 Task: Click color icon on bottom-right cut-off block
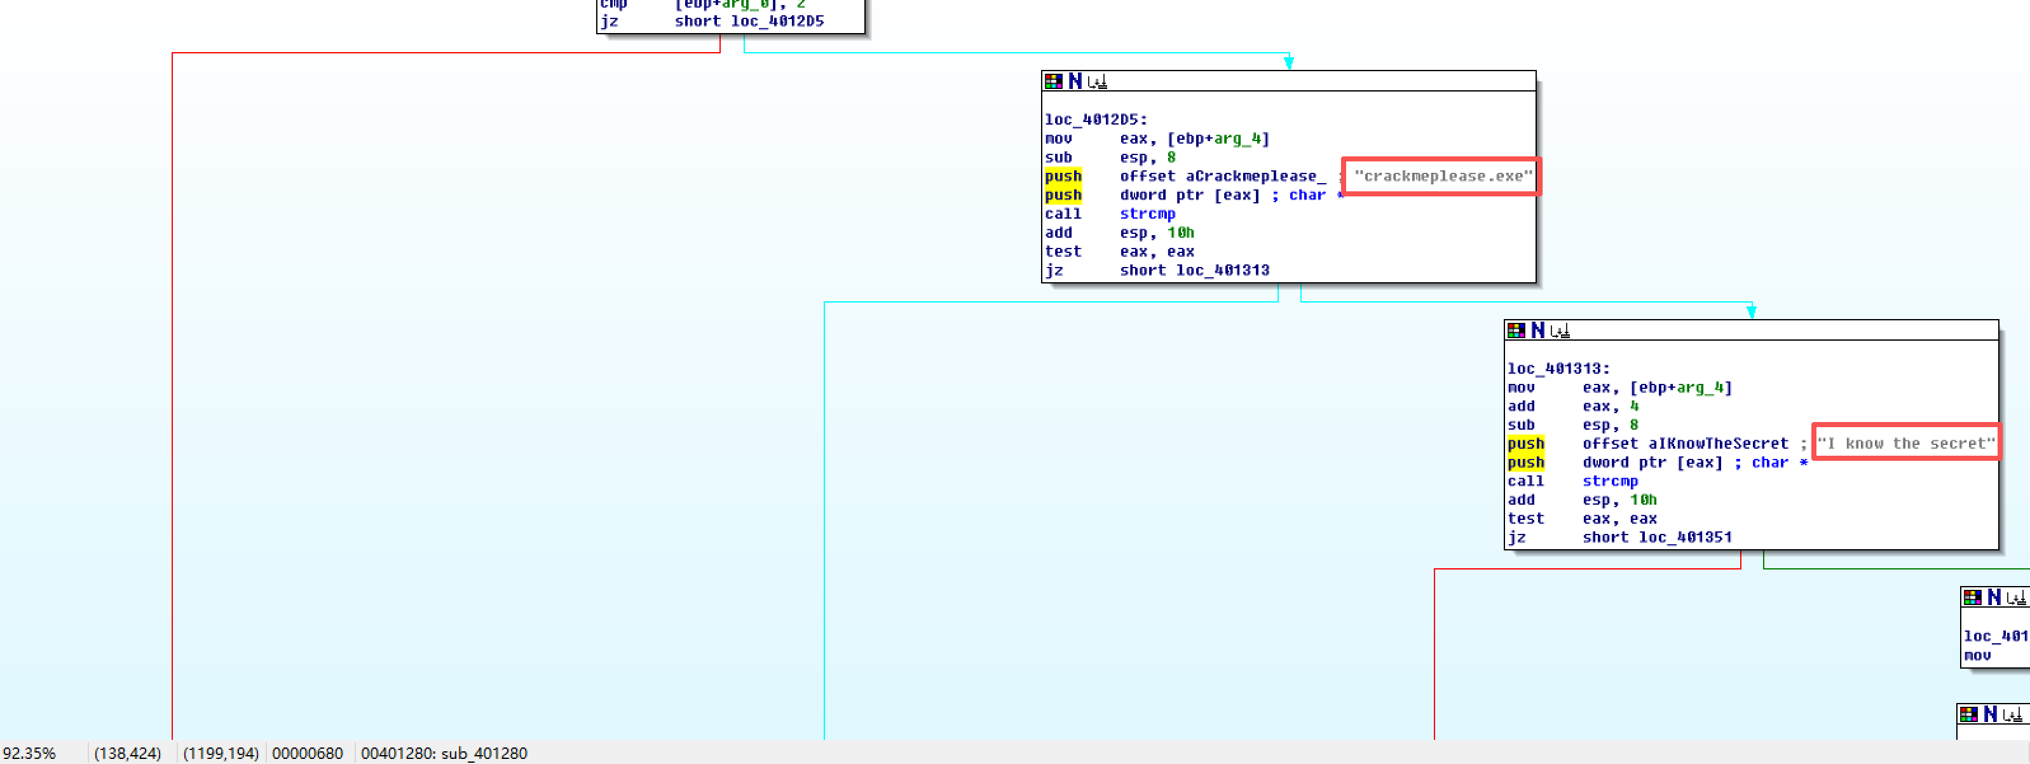(x=1968, y=714)
